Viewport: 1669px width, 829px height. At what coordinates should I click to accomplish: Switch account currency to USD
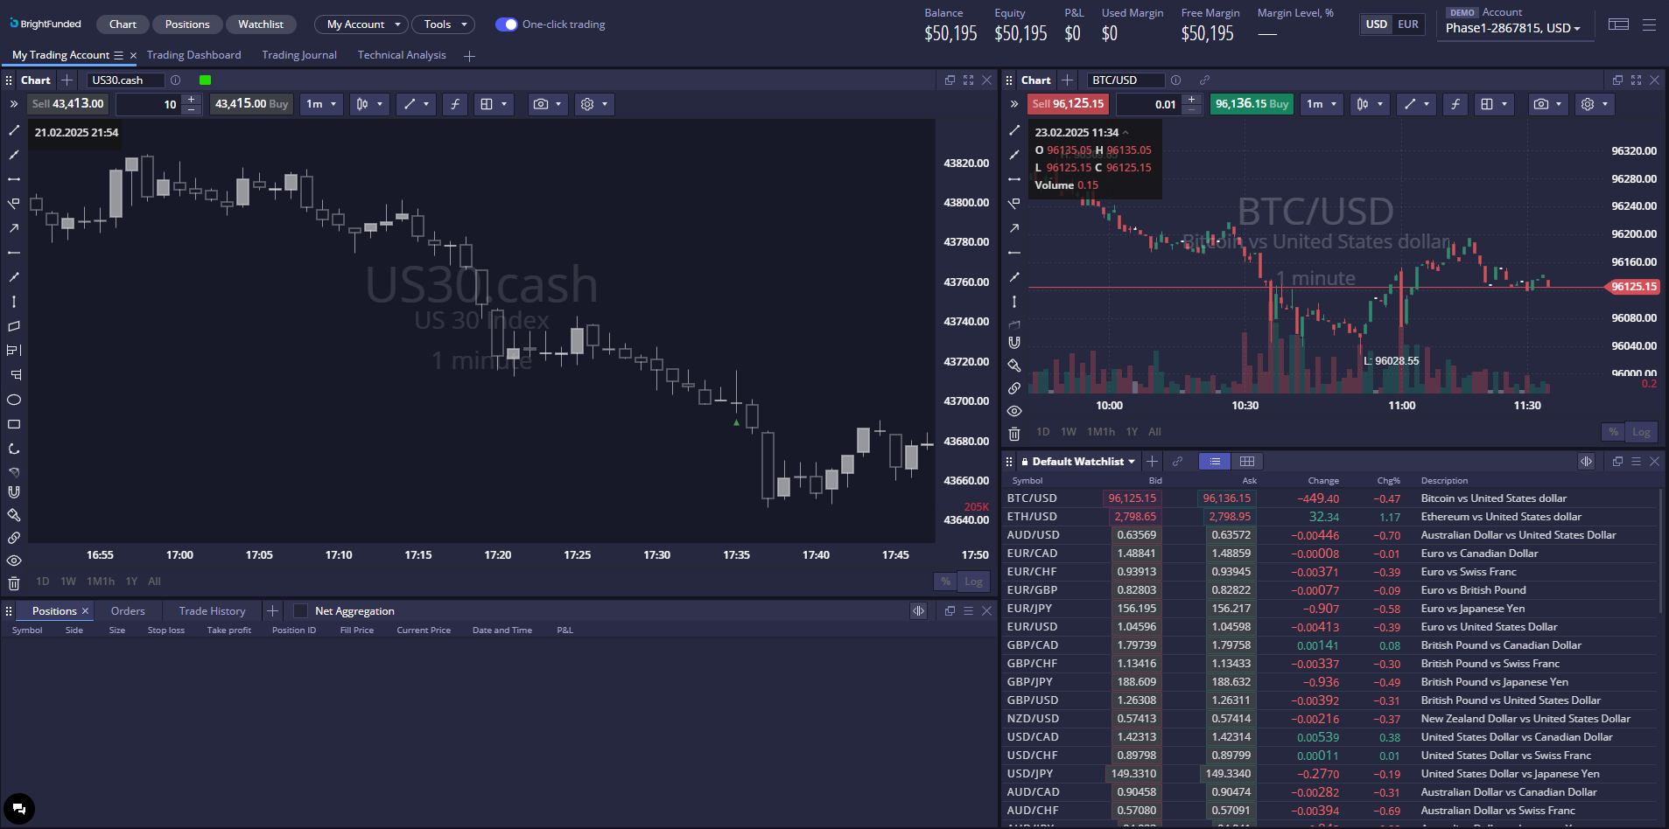(x=1377, y=24)
